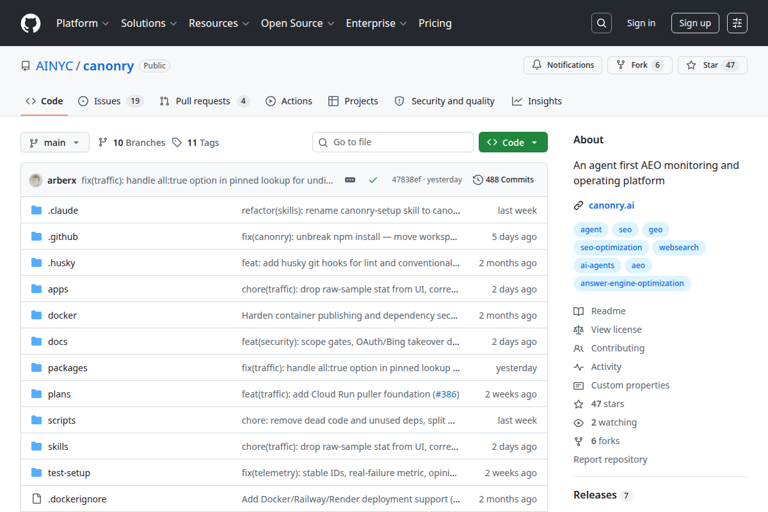Switch to the Code tab
The width and height of the screenshot is (768, 512).
tap(44, 101)
